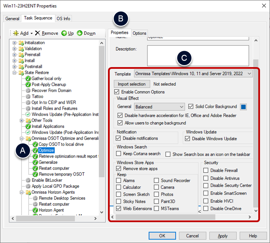Click the Import selection button
The width and height of the screenshot is (270, 243).
132,84
